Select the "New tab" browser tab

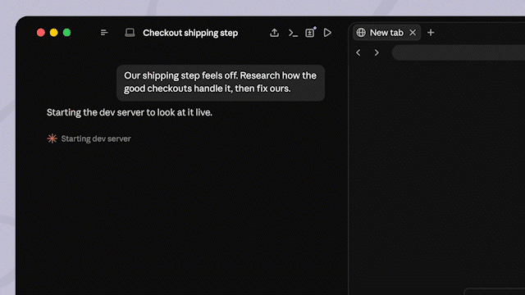pyautogui.click(x=386, y=33)
